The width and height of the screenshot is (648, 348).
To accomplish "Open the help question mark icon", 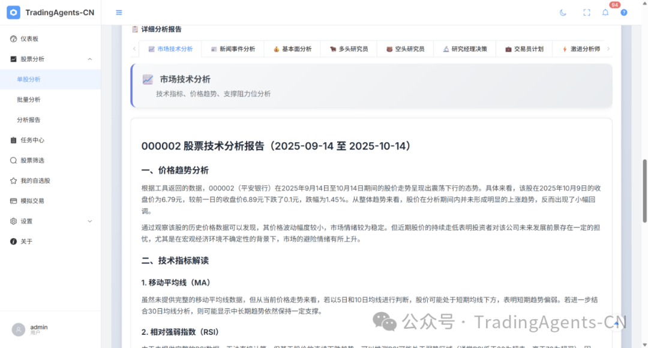I will pyautogui.click(x=624, y=13).
